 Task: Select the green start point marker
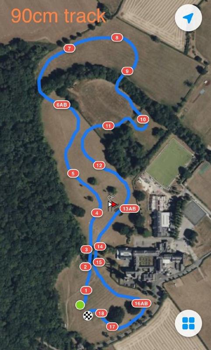click(80, 305)
